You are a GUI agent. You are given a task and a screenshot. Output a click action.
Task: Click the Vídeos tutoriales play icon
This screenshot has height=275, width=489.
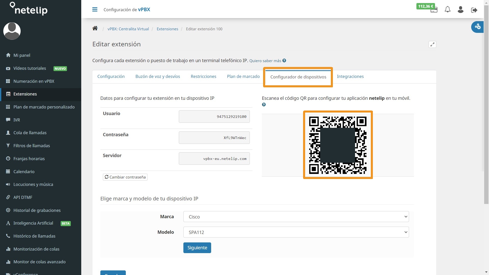[x=8, y=68]
